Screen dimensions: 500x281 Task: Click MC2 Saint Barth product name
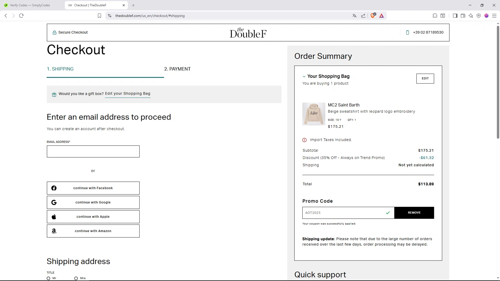(x=344, y=105)
